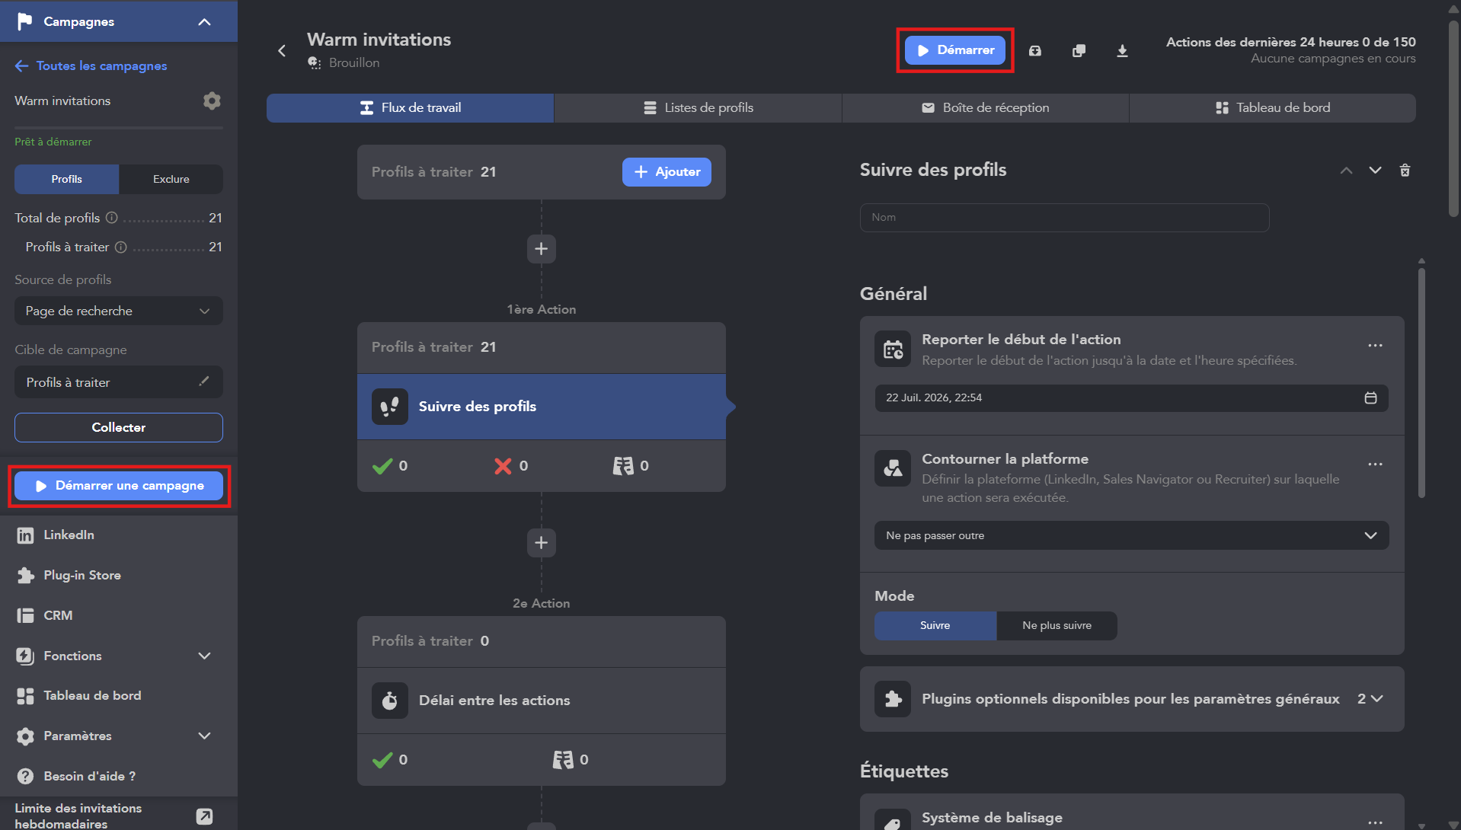Edit campaign target with the pencil icon
Image resolution: width=1461 pixels, height=830 pixels.
(203, 381)
